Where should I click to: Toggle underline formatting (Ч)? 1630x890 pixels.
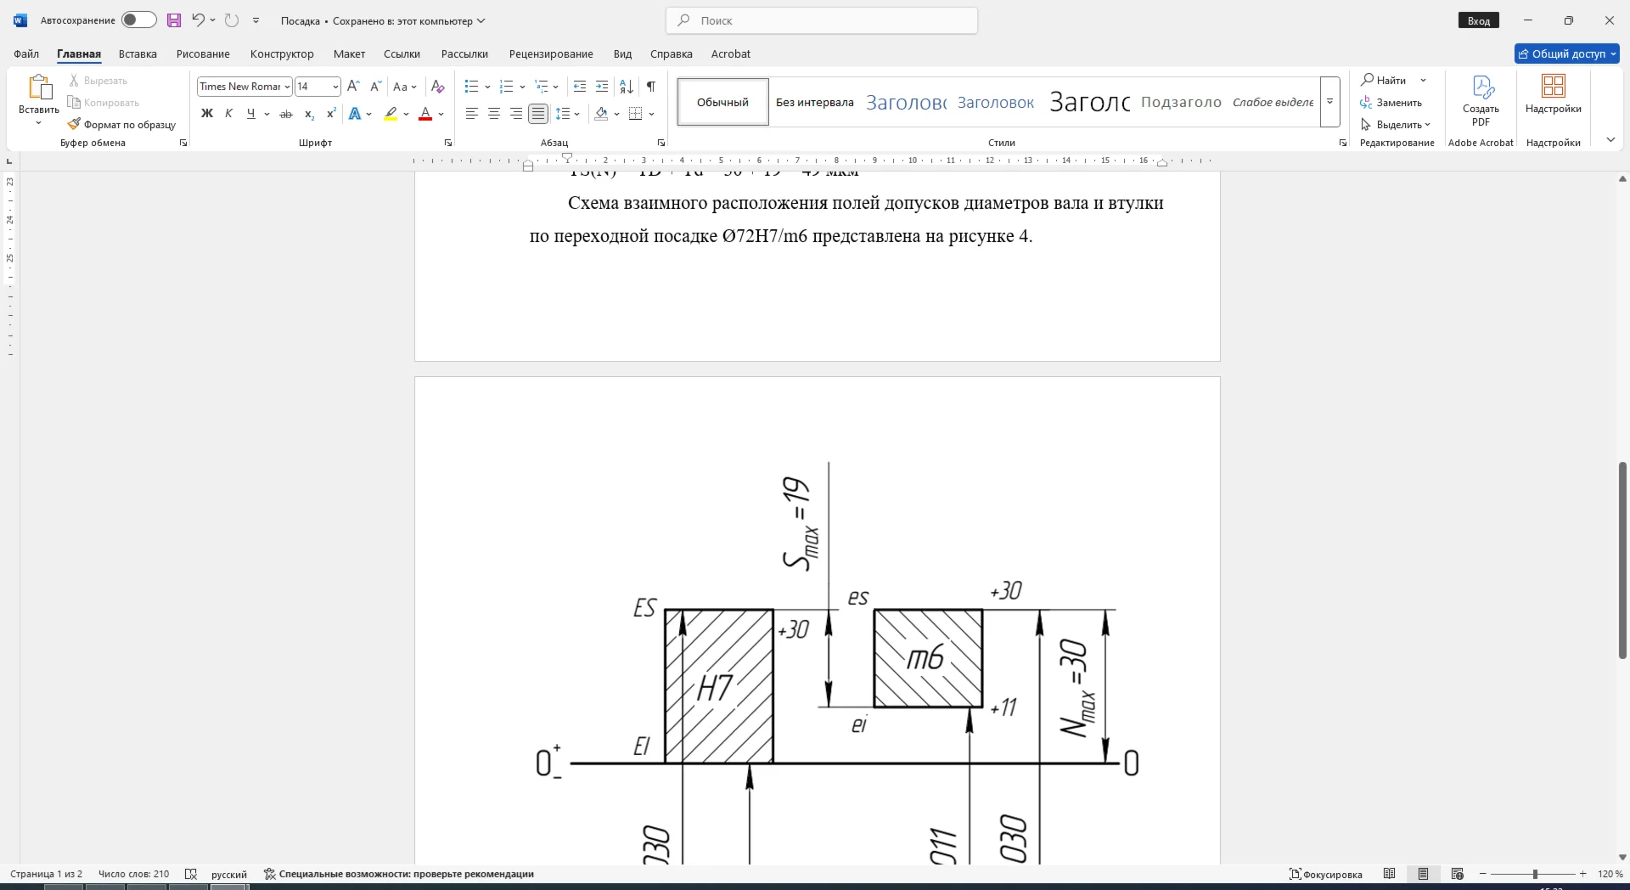coord(250,113)
